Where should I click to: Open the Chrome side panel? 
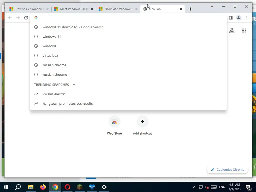230,18
